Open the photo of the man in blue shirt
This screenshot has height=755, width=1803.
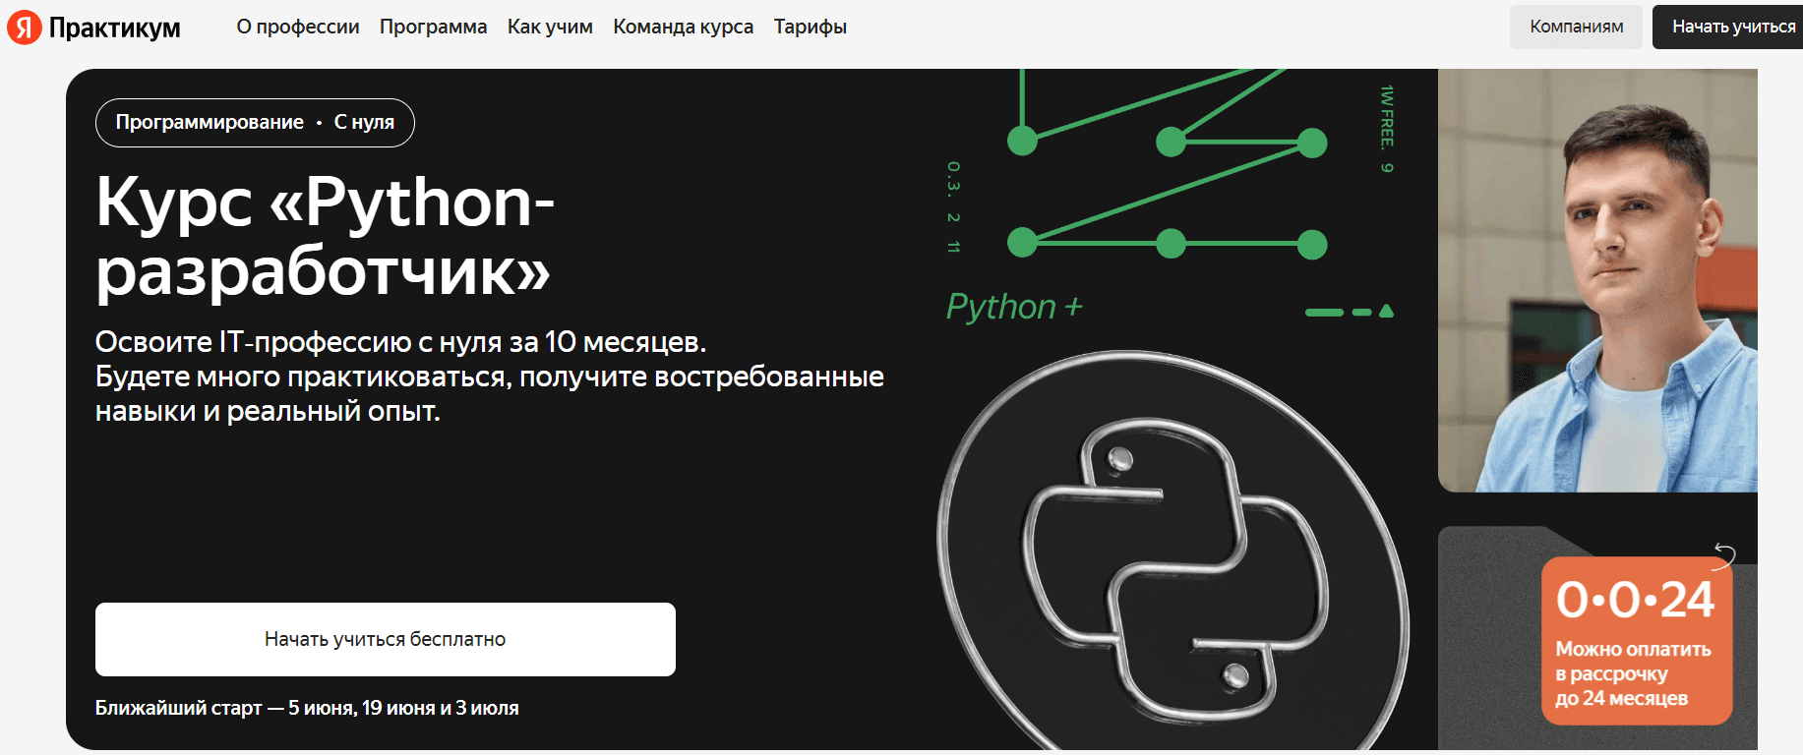tap(1597, 280)
